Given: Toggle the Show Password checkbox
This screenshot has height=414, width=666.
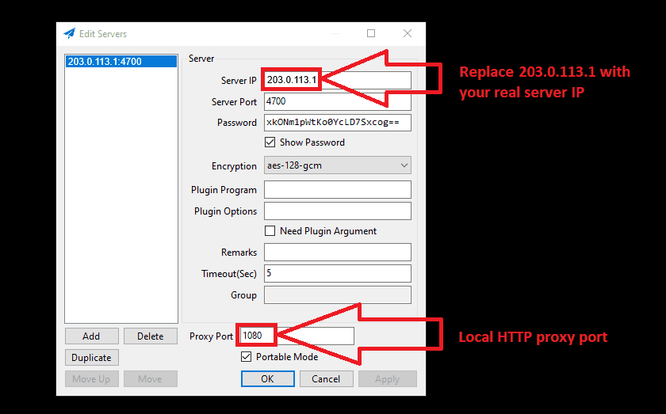Looking at the screenshot, I should pyautogui.click(x=270, y=142).
